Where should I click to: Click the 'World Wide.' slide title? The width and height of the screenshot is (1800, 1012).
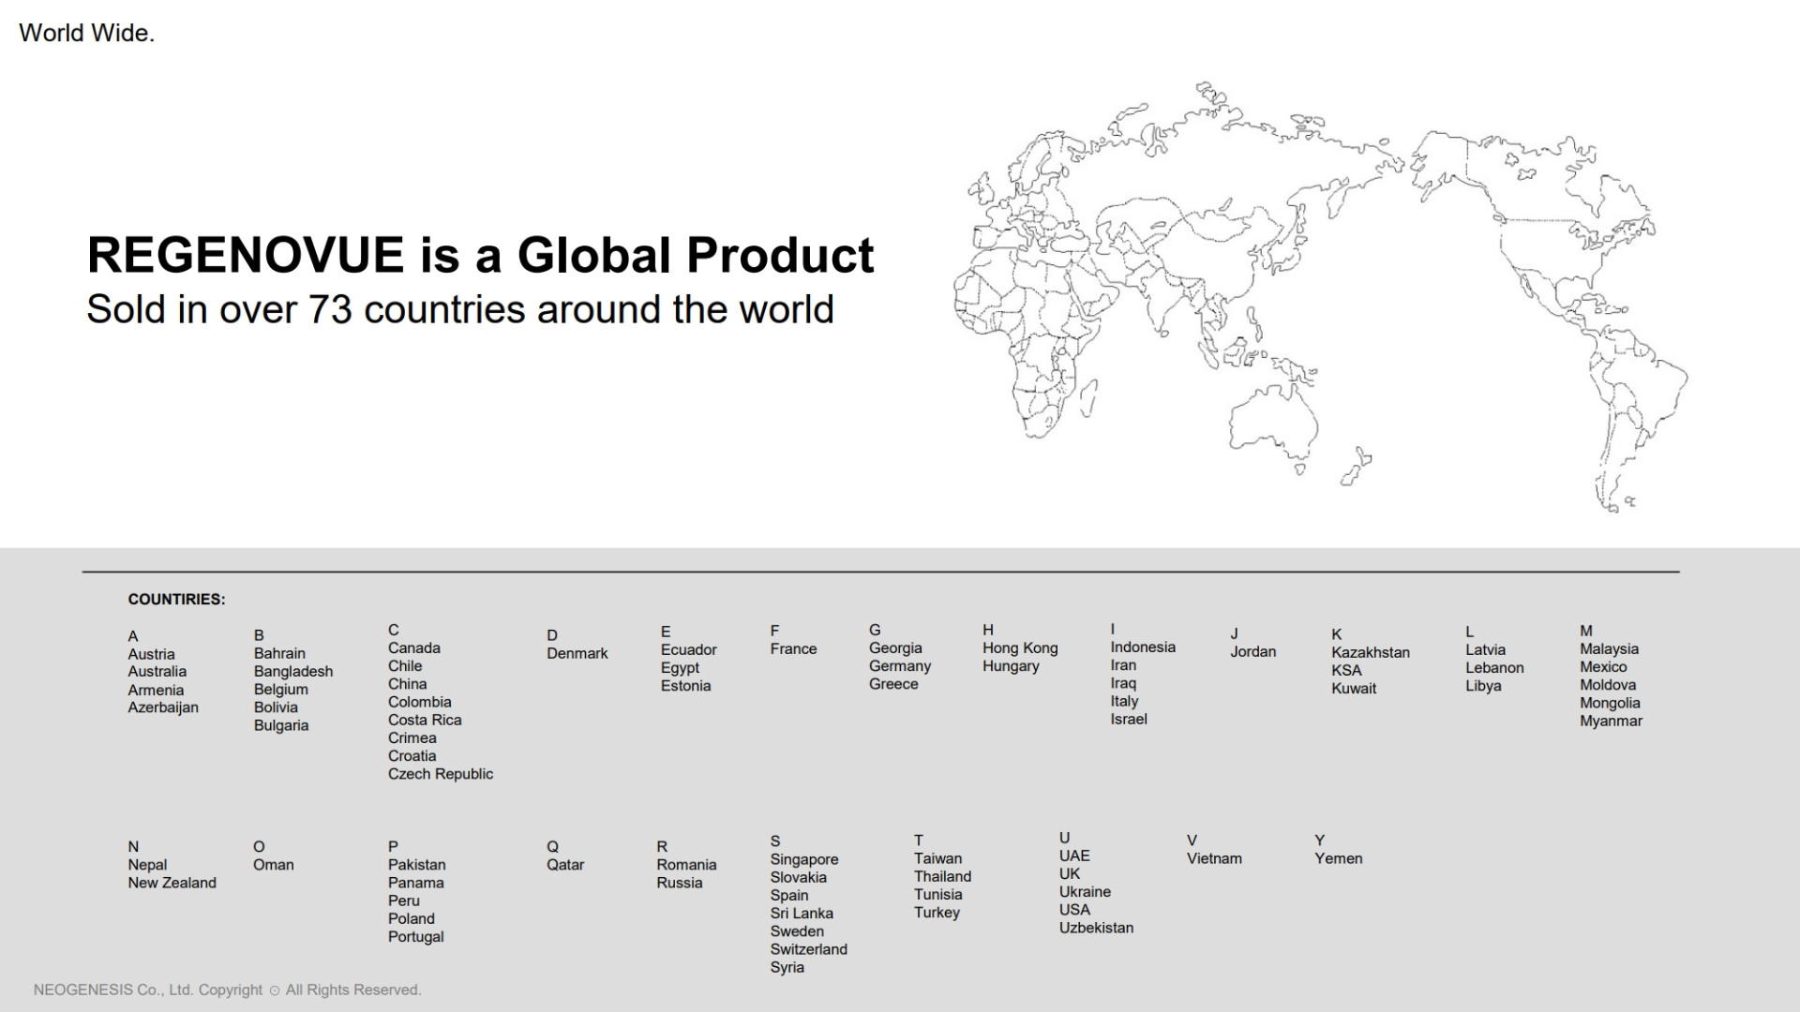tap(86, 33)
